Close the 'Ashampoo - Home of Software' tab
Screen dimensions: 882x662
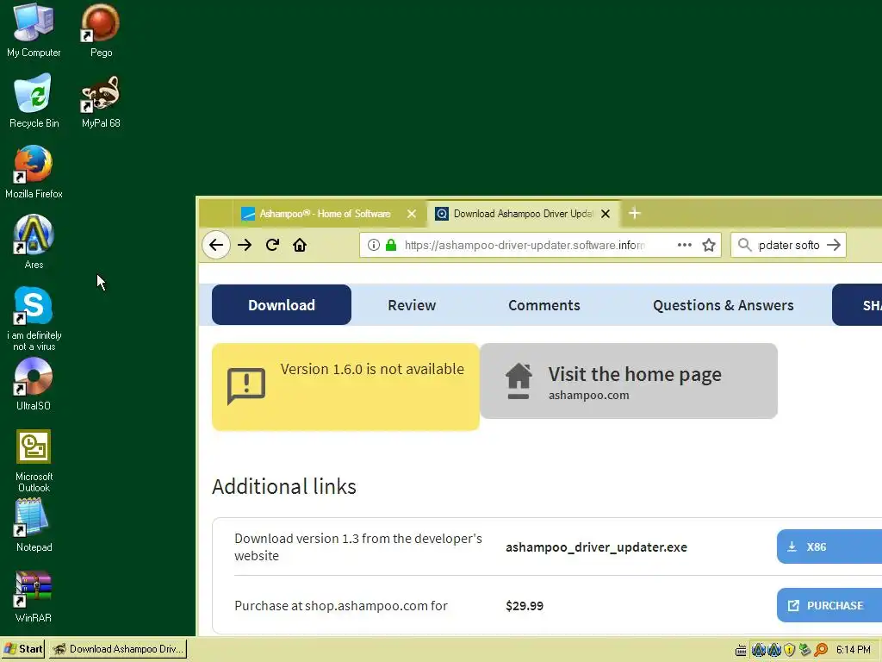(412, 214)
